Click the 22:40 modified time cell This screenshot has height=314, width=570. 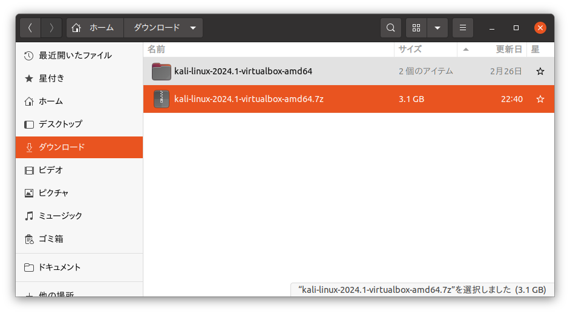[x=512, y=100]
